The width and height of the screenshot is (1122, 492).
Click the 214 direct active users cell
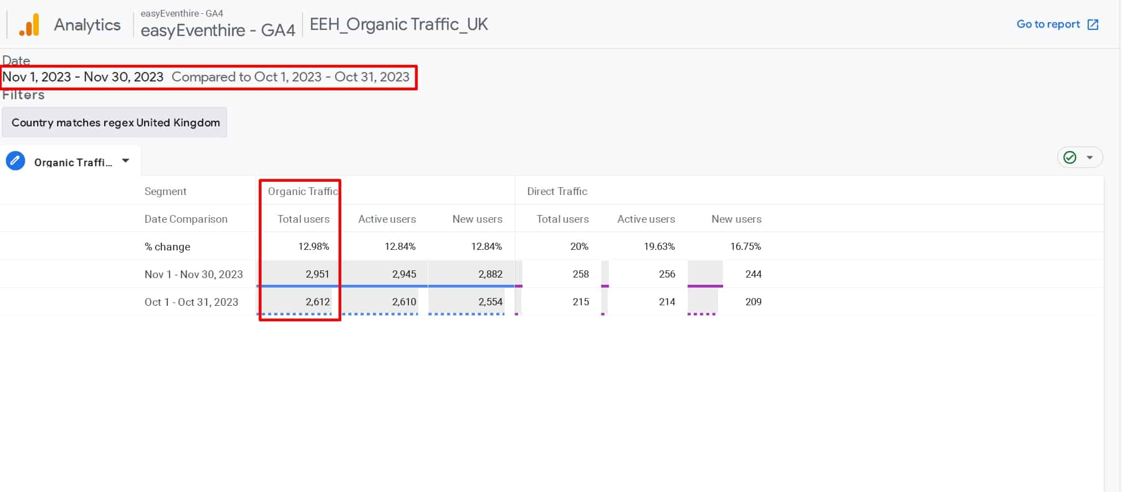667,301
